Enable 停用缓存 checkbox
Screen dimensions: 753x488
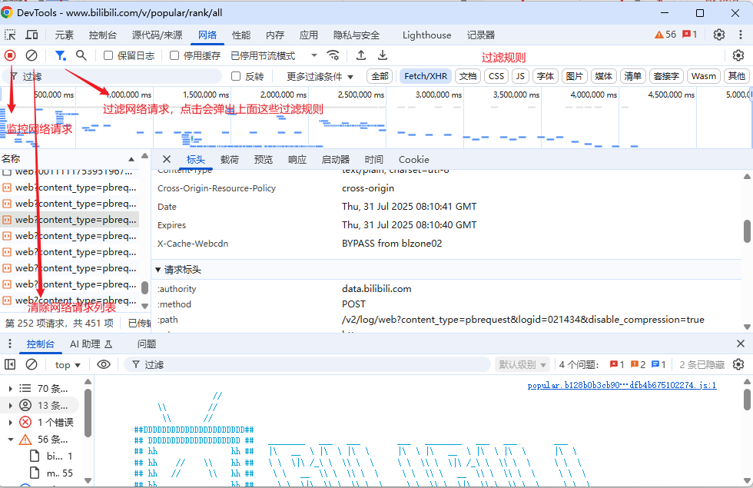(174, 55)
